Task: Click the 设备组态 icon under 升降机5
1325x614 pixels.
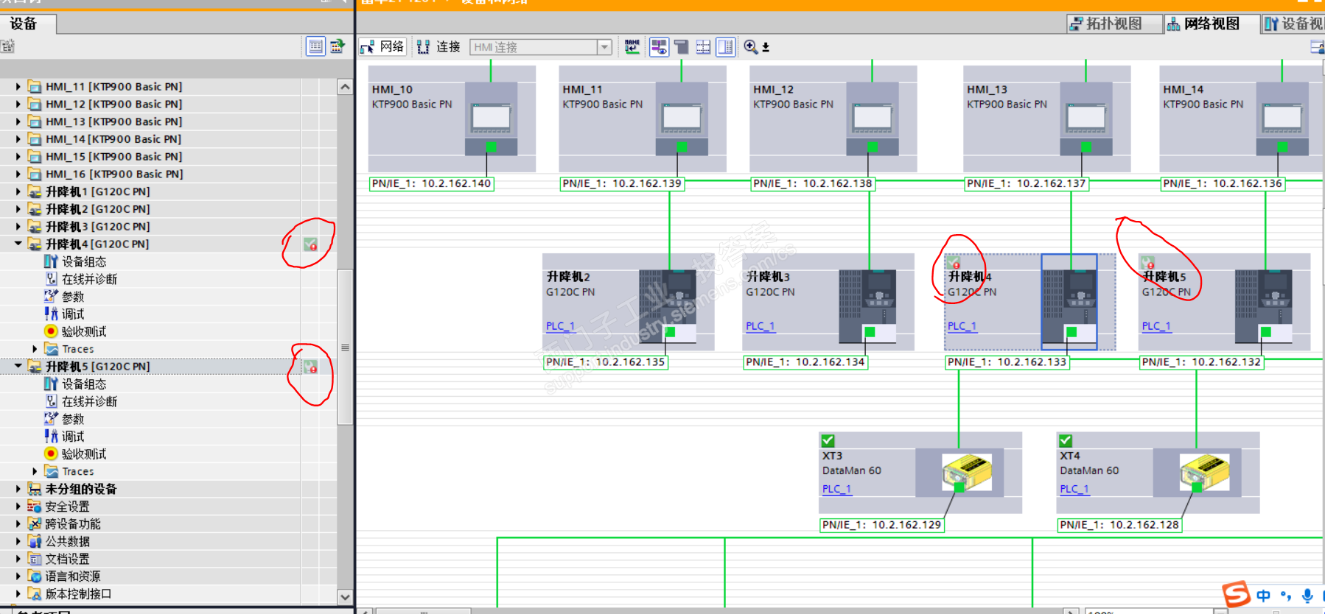Action: point(51,384)
